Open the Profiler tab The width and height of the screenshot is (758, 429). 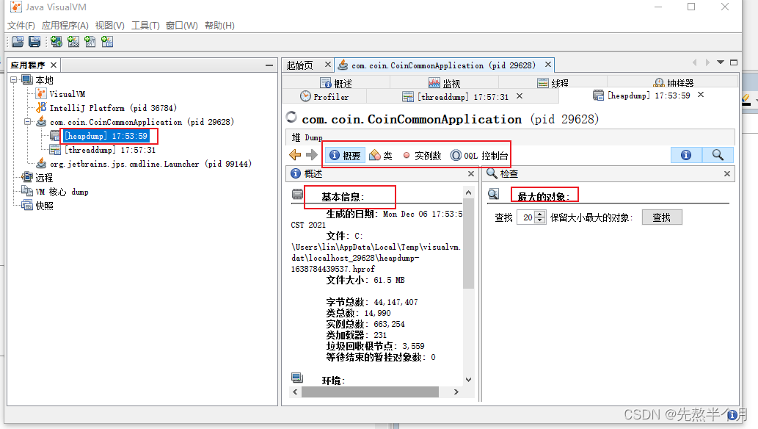pos(324,97)
